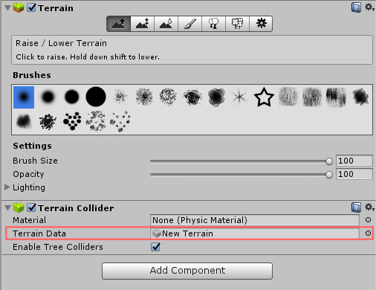Click the None (Physic Material) field
Image resolution: width=376 pixels, height=290 pixels.
tap(255, 220)
